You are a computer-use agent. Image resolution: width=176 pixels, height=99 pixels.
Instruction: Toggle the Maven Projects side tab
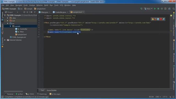[174, 71]
